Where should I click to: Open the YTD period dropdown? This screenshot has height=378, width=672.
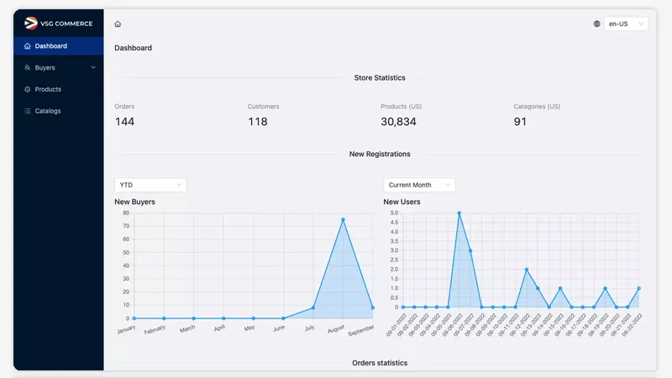point(150,185)
